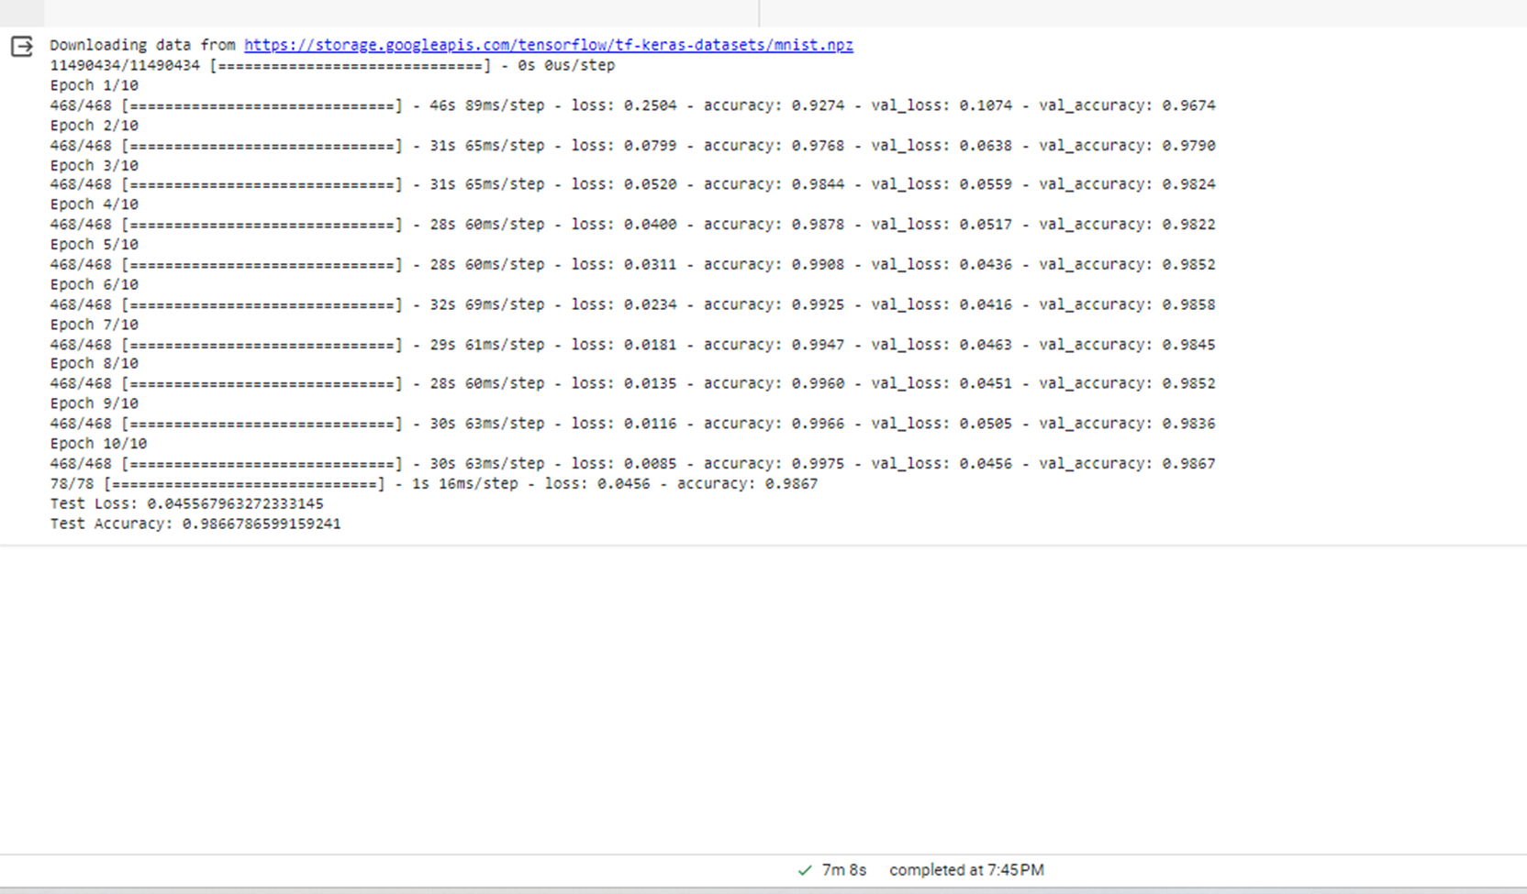Viewport: 1527px width, 894px height.
Task: Select the 'Epoch 3/10' line
Action: tap(95, 166)
